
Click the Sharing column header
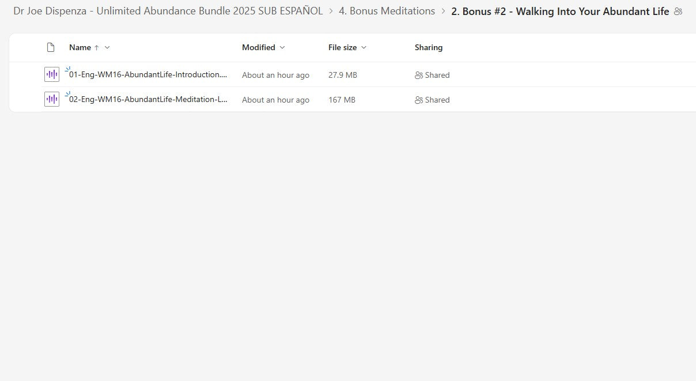(428, 47)
